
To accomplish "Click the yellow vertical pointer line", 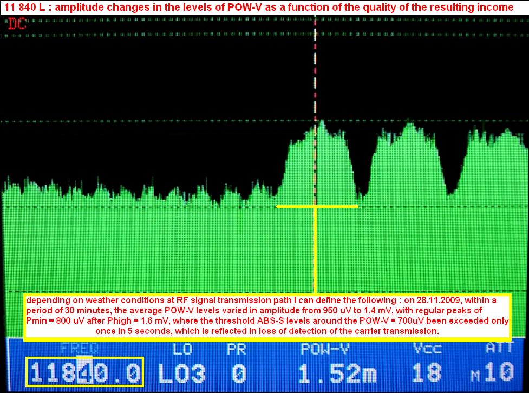I will [315, 249].
